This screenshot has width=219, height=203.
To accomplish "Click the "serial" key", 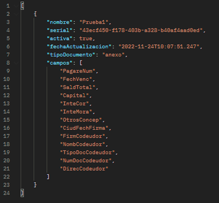I will pyautogui.click(x=60, y=30).
